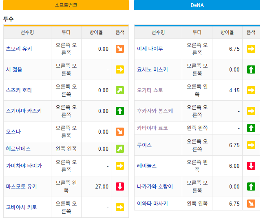Click the 4.15 ERA value of 오가타 쇼토

(234, 90)
